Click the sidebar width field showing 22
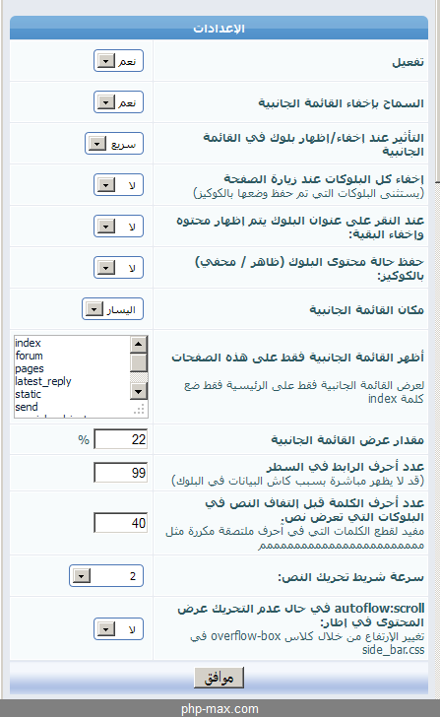440x717 pixels. point(121,439)
